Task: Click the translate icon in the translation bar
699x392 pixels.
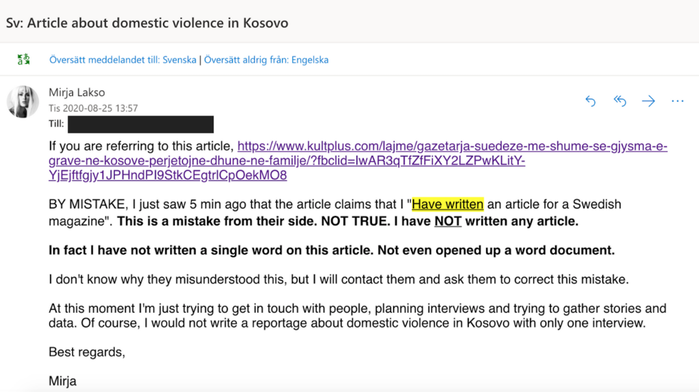Action: pyautogui.click(x=24, y=59)
